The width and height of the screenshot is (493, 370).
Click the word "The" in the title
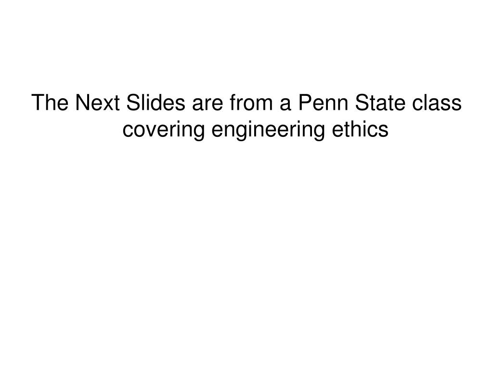(50, 103)
